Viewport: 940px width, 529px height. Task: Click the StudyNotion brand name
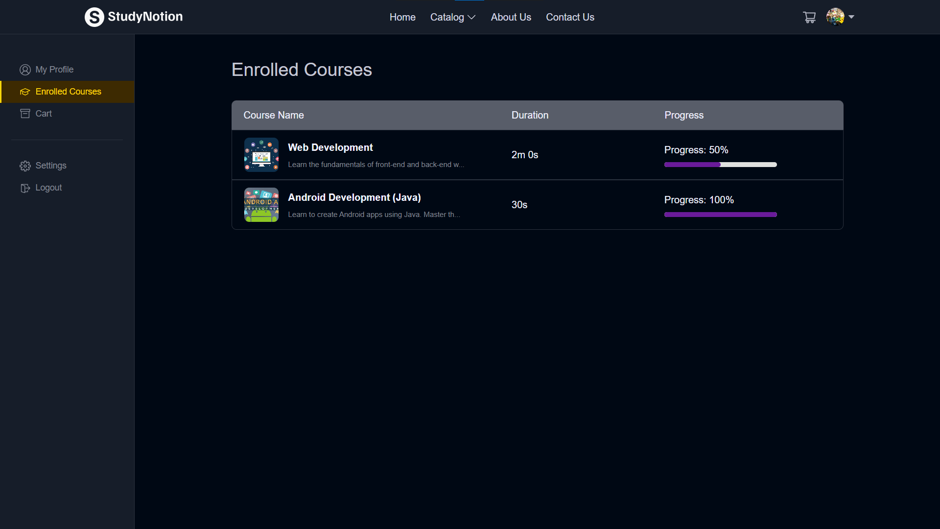(145, 17)
